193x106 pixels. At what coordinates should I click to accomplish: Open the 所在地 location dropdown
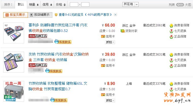pyautogui.click(x=131, y=4)
